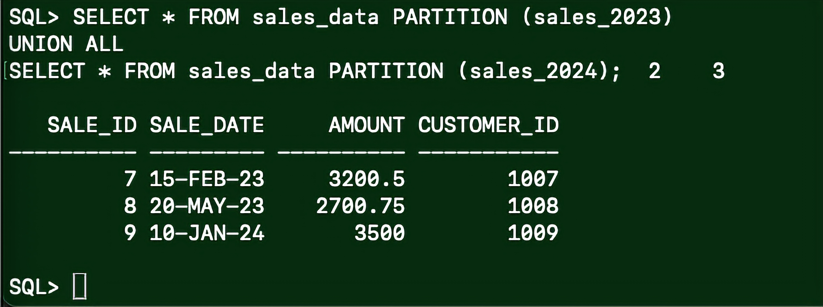Click customer ID 1007
Screen dimensions: 823x307
(x=533, y=178)
